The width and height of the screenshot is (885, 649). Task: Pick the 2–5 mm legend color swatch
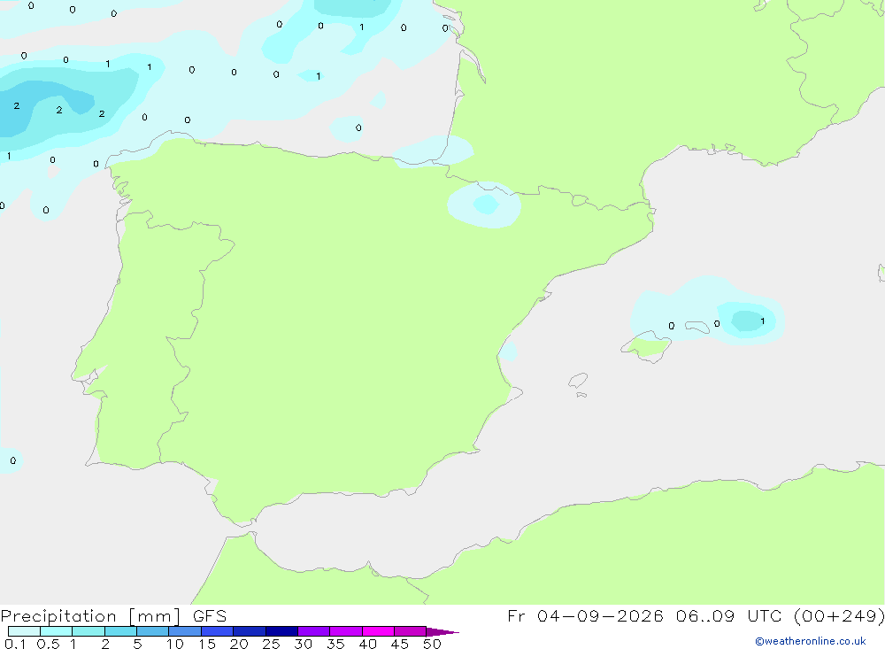click(120, 631)
